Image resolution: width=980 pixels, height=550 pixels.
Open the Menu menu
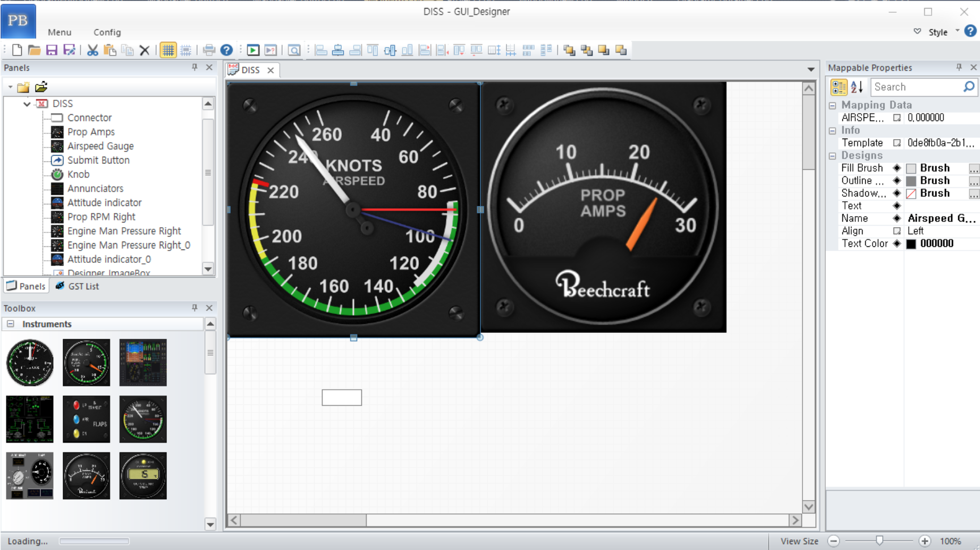pos(60,32)
